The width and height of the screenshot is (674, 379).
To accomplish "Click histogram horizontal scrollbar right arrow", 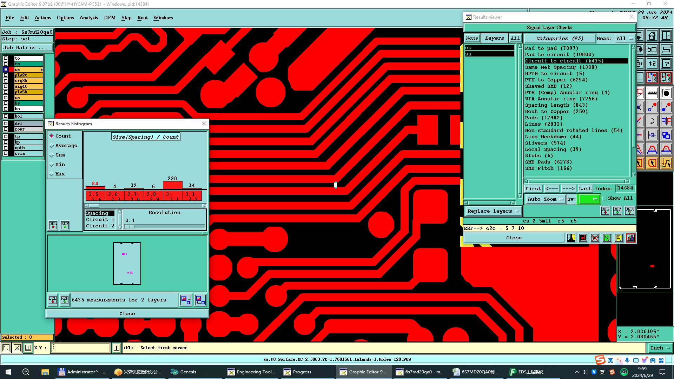I will pos(204,206).
